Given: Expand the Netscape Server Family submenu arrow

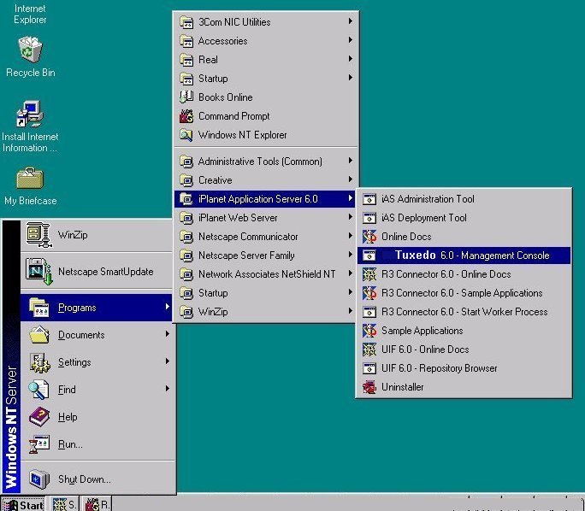Looking at the screenshot, I should [x=351, y=255].
